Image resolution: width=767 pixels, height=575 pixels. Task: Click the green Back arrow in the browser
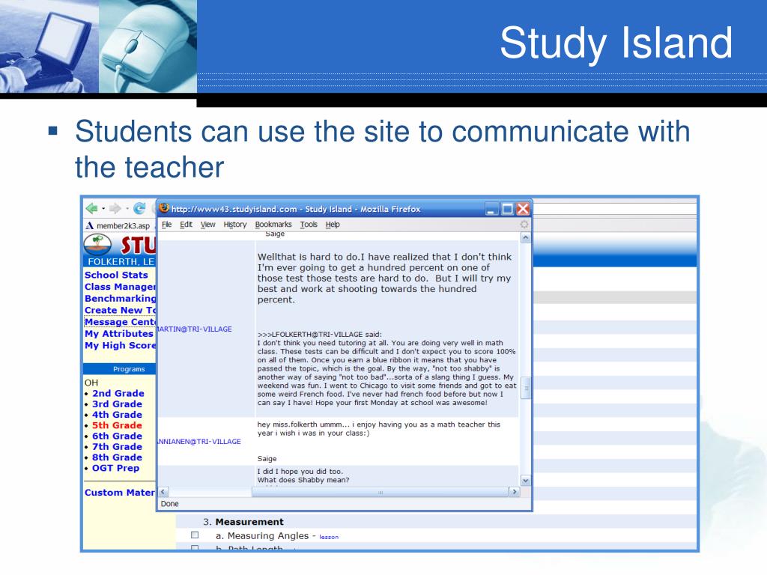click(x=91, y=209)
